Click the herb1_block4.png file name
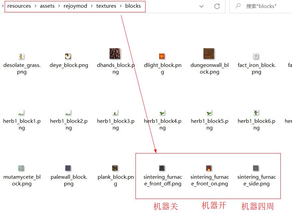The image size is (292, 213). point(162,124)
